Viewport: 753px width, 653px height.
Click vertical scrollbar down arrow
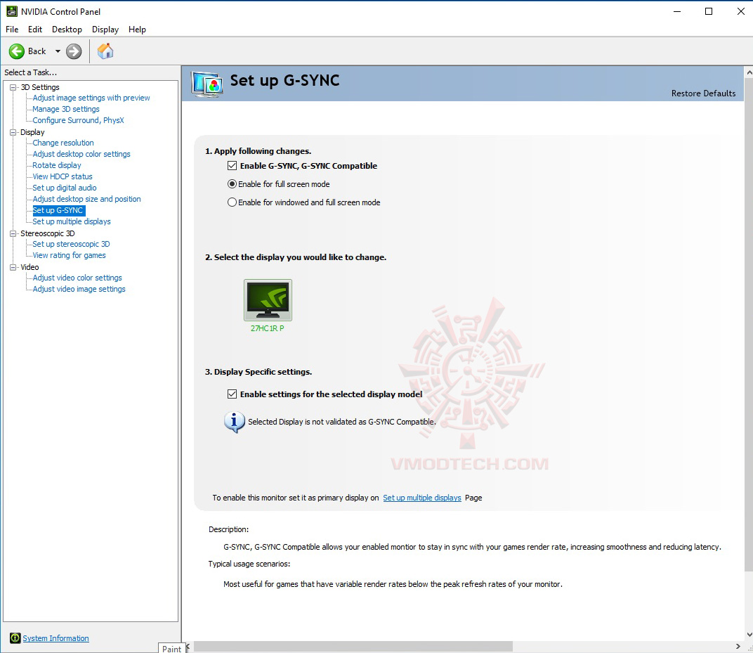[x=749, y=635]
